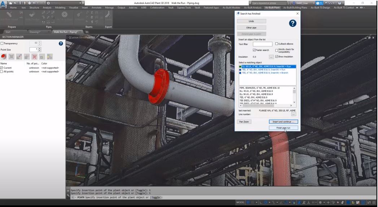Add a new drawing tab with plus
378x207 pixels.
[x=87, y=32]
